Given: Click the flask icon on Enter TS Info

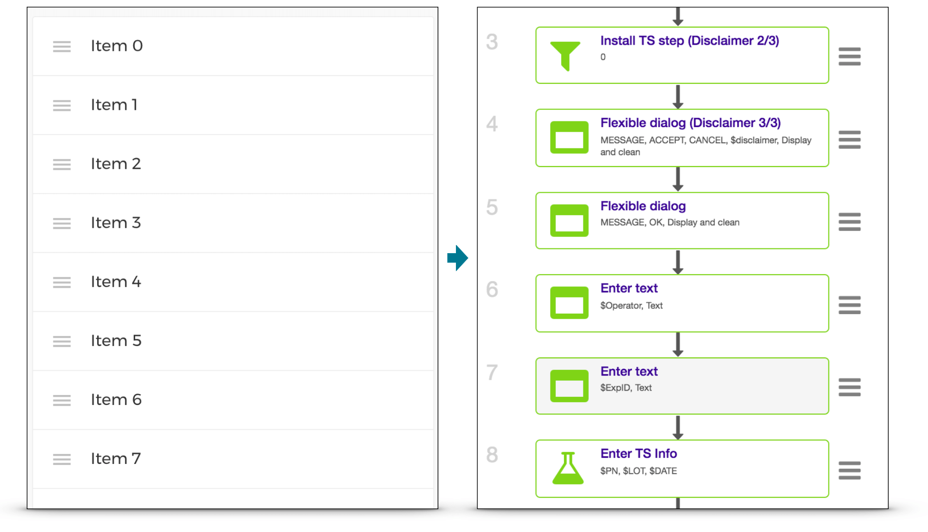Looking at the screenshot, I should click(568, 468).
